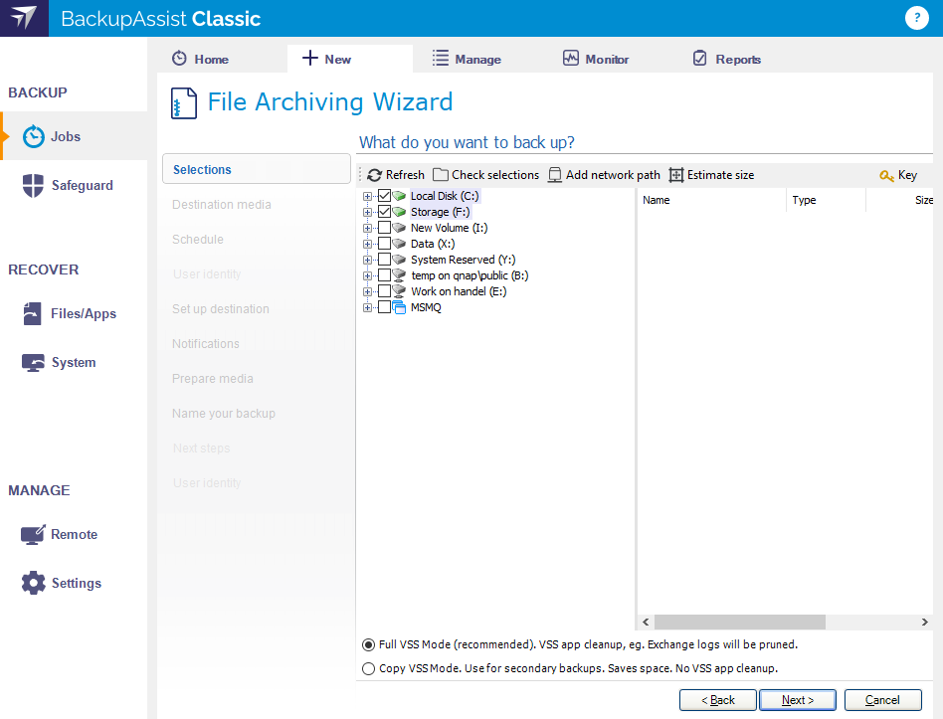Click the Size column header
Viewport: 943px width, 719px height.
pos(900,200)
